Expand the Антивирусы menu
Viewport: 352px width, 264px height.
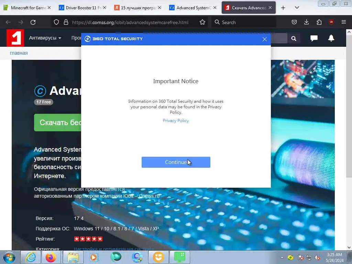45,38
